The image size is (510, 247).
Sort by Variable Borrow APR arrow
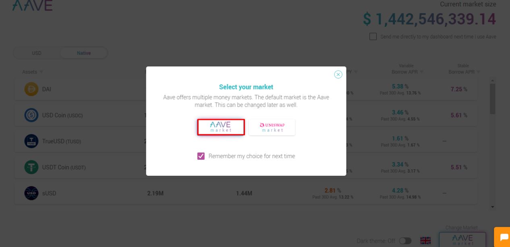click(x=421, y=72)
